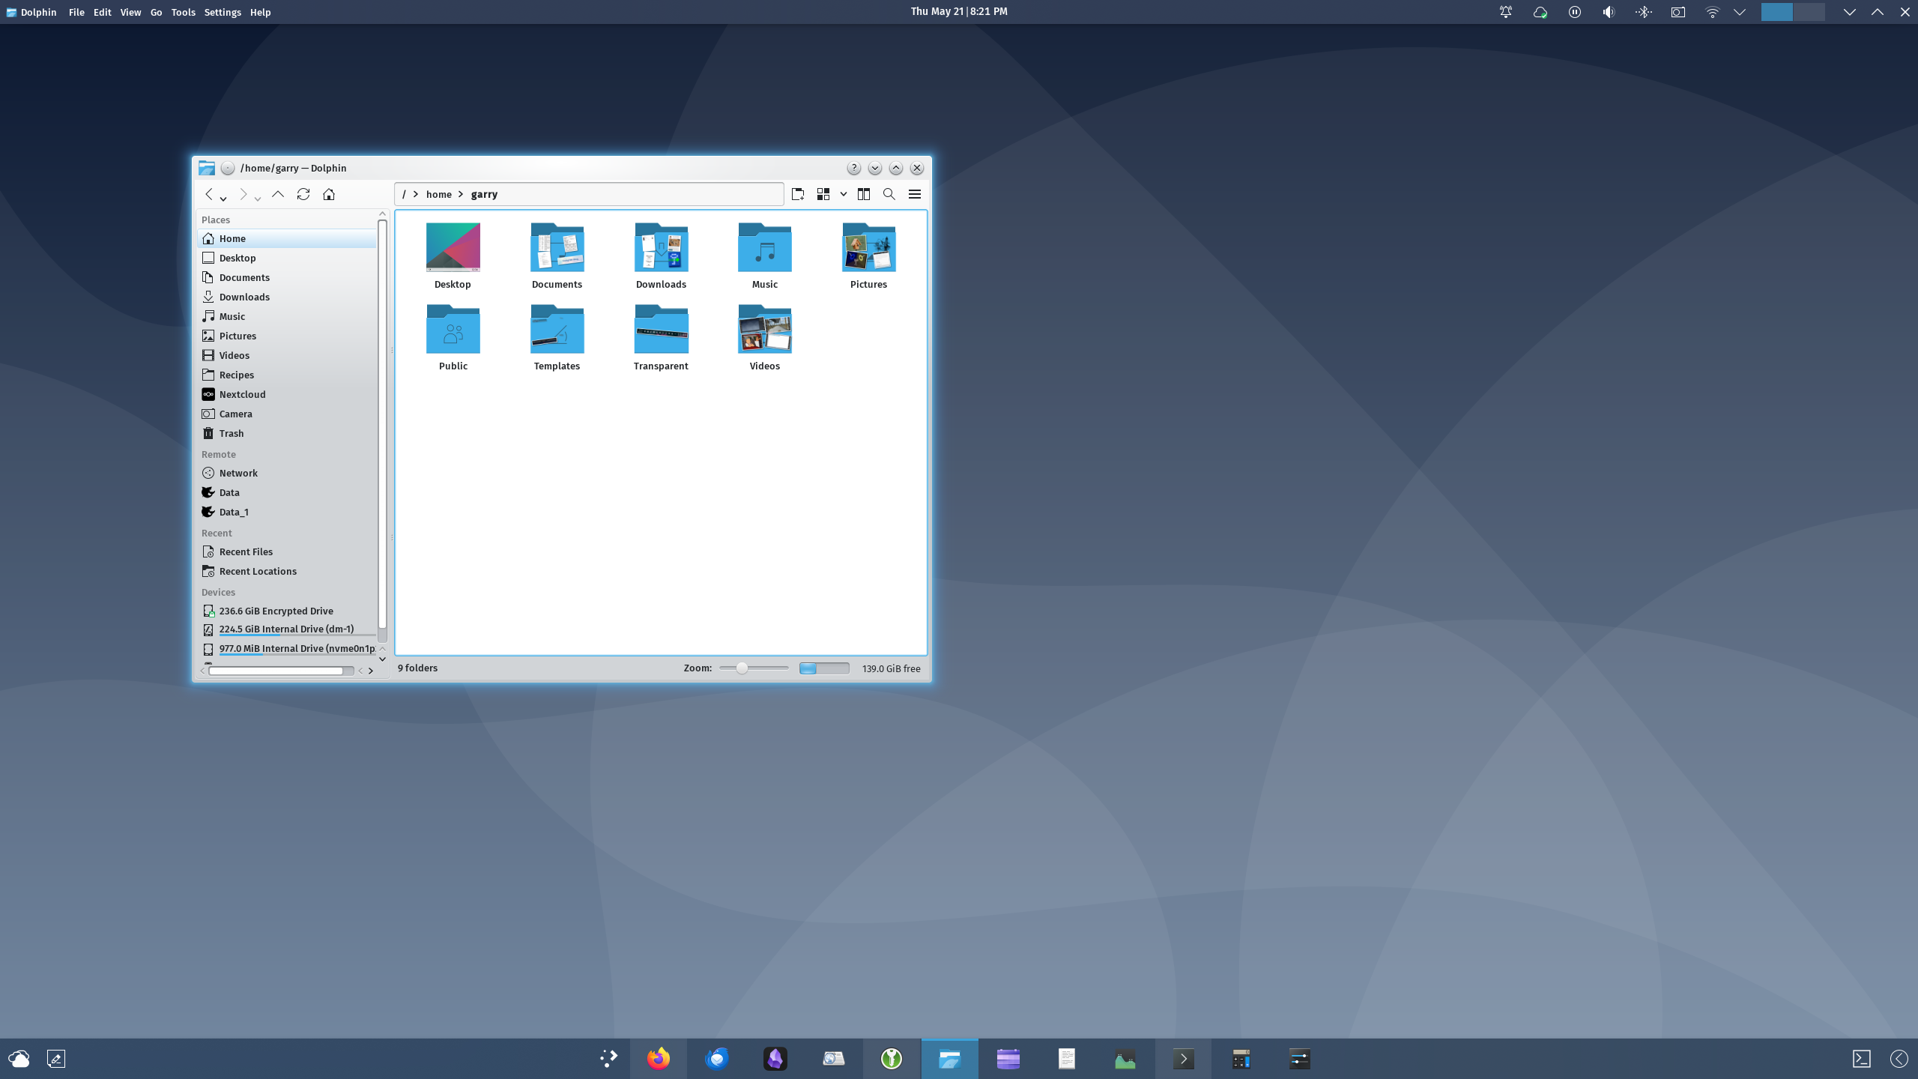This screenshot has width=1918, height=1079.
Task: Open the clock showing Thu May 21
Action: pyautogui.click(x=959, y=11)
